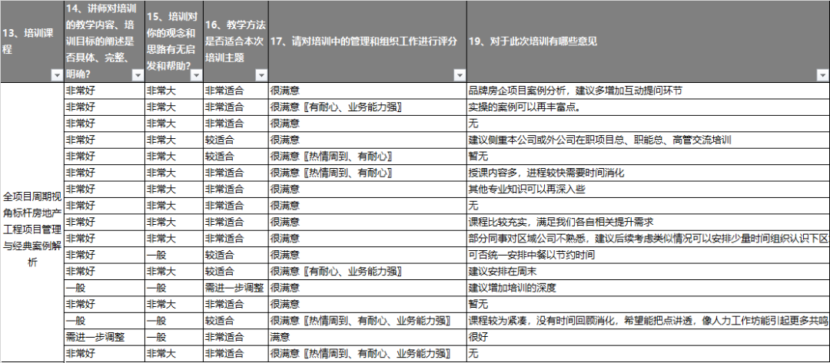Click 很满意〖热情周到、有耐心、业务能力强〗 in 课程较为紧凑 row

tap(368, 321)
